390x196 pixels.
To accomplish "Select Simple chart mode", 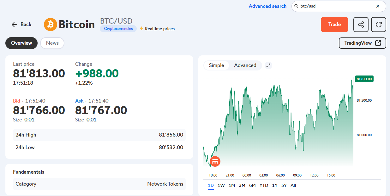I will click(x=216, y=65).
